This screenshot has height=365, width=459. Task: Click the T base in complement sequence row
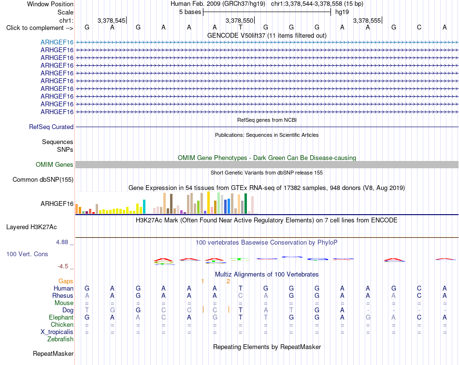(x=240, y=27)
